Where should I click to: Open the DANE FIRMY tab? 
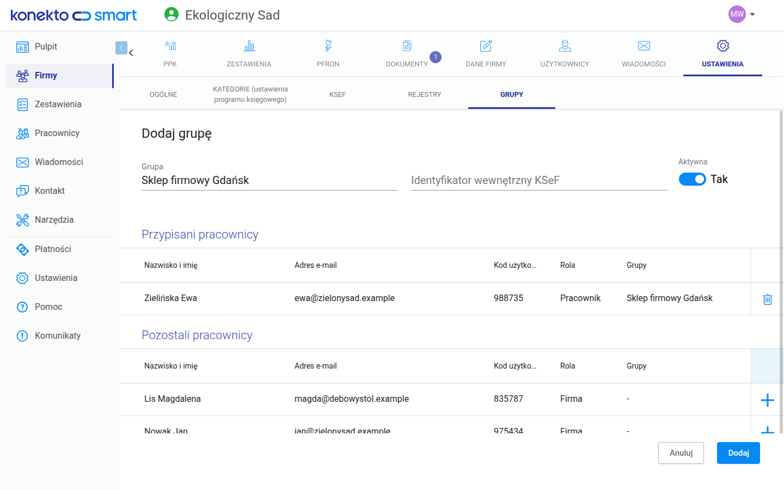click(x=486, y=54)
